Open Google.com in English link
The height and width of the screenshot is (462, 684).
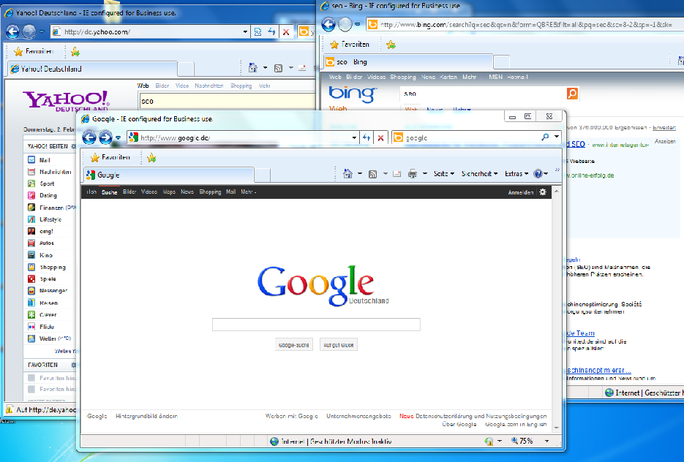click(x=516, y=424)
